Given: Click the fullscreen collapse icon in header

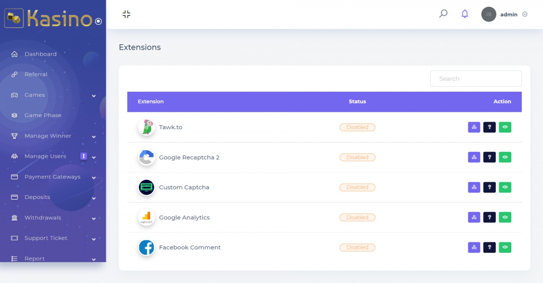Looking at the screenshot, I should [126, 14].
